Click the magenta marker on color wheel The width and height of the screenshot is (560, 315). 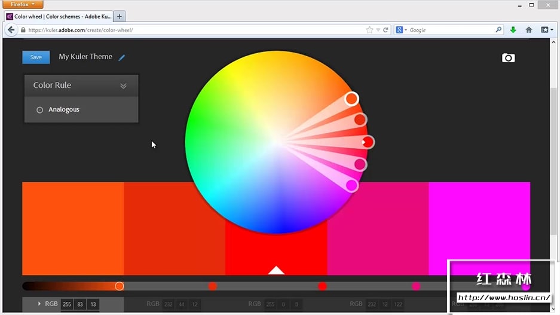pyautogui.click(x=352, y=185)
